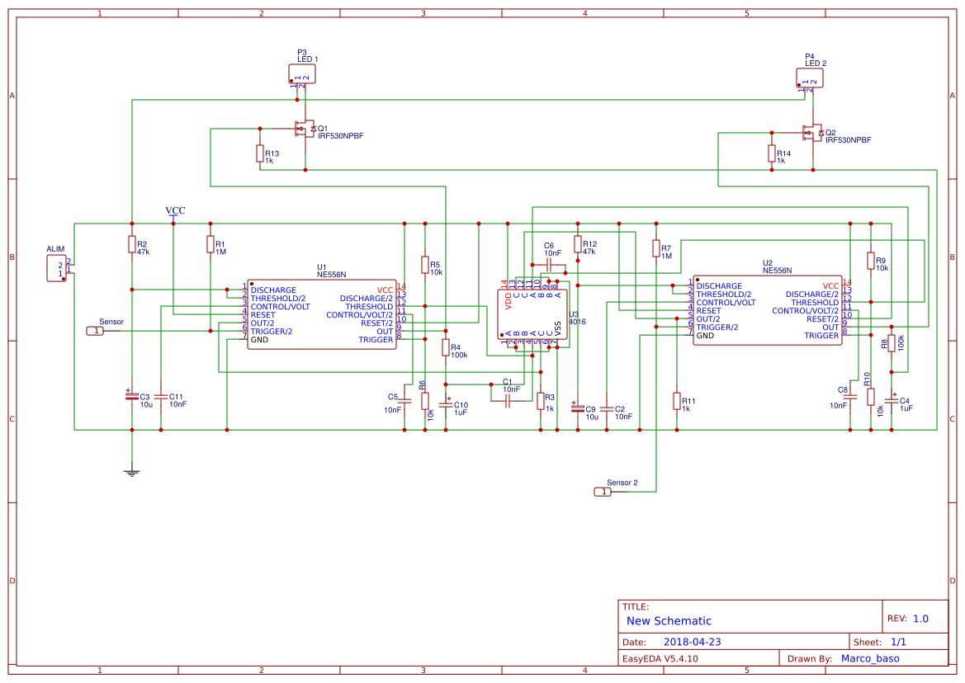Select resistor R7 1M symbol
965x683 pixels.
point(656,248)
